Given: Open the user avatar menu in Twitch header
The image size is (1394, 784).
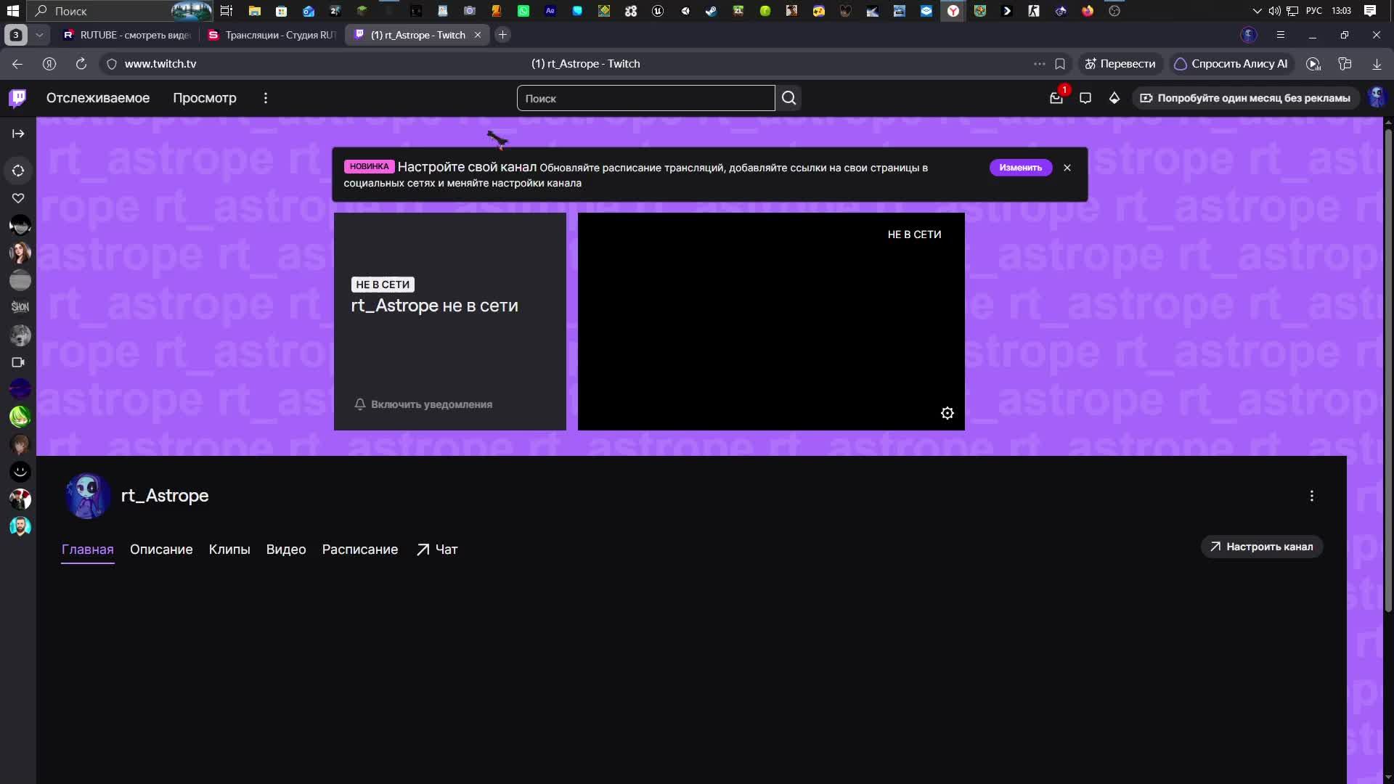Looking at the screenshot, I should (x=1377, y=98).
